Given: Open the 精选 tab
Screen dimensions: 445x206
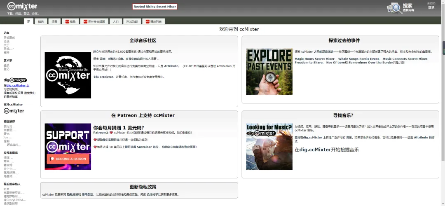Looking at the screenshot, I should click(x=41, y=21).
